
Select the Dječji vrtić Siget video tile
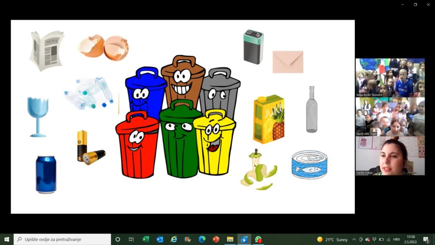390,117
